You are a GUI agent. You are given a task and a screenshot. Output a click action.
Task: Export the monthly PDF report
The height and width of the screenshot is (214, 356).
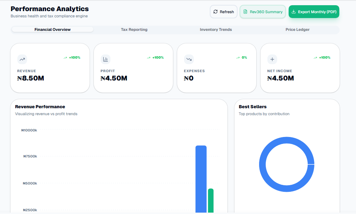tap(314, 12)
